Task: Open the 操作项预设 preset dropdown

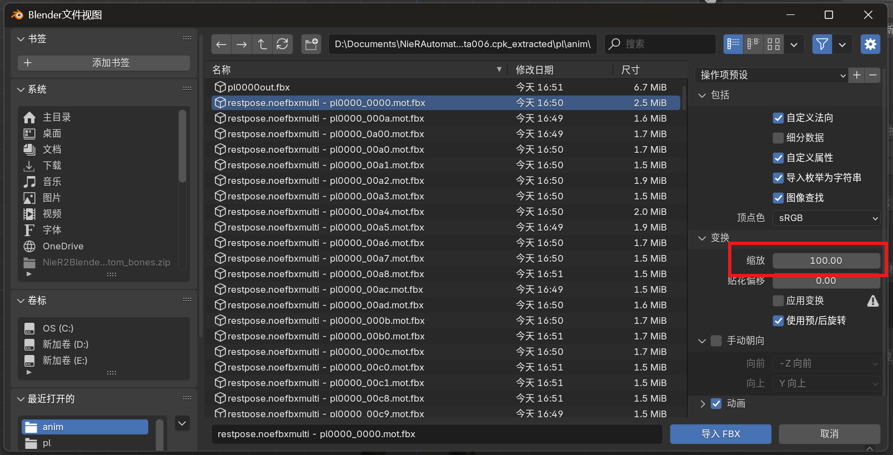Action: coord(771,75)
